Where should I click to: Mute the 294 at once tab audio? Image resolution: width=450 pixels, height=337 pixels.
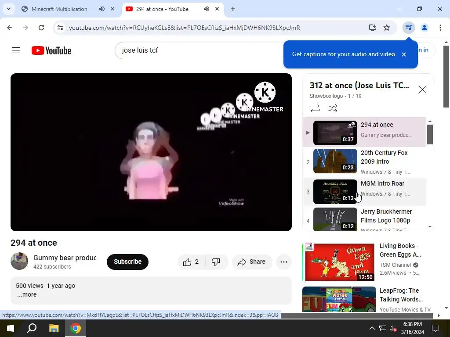point(207,9)
